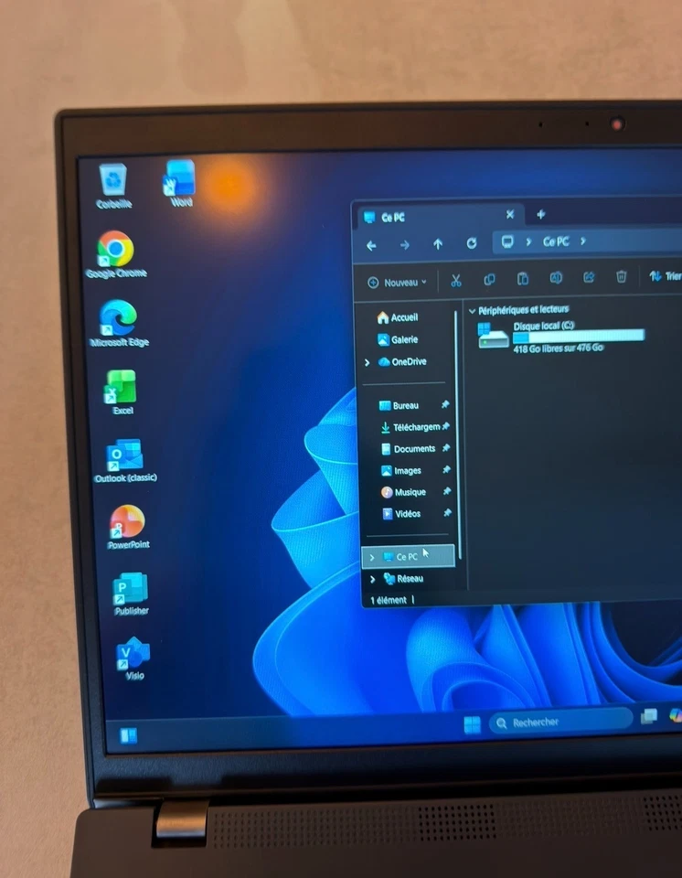The image size is (682, 878).
Task: Unpin Bureau using its pin icon
Action: (445, 404)
